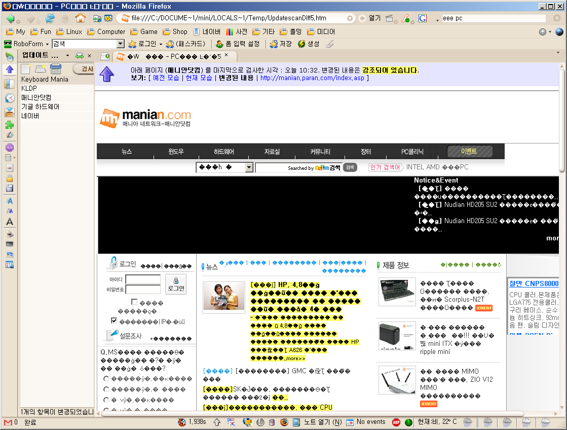This screenshot has width=567, height=430.
Task: Open the URL bar history dropdown arrow
Action: 350,18
